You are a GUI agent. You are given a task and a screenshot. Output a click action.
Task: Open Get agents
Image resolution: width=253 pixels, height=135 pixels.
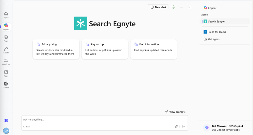coord(225,39)
